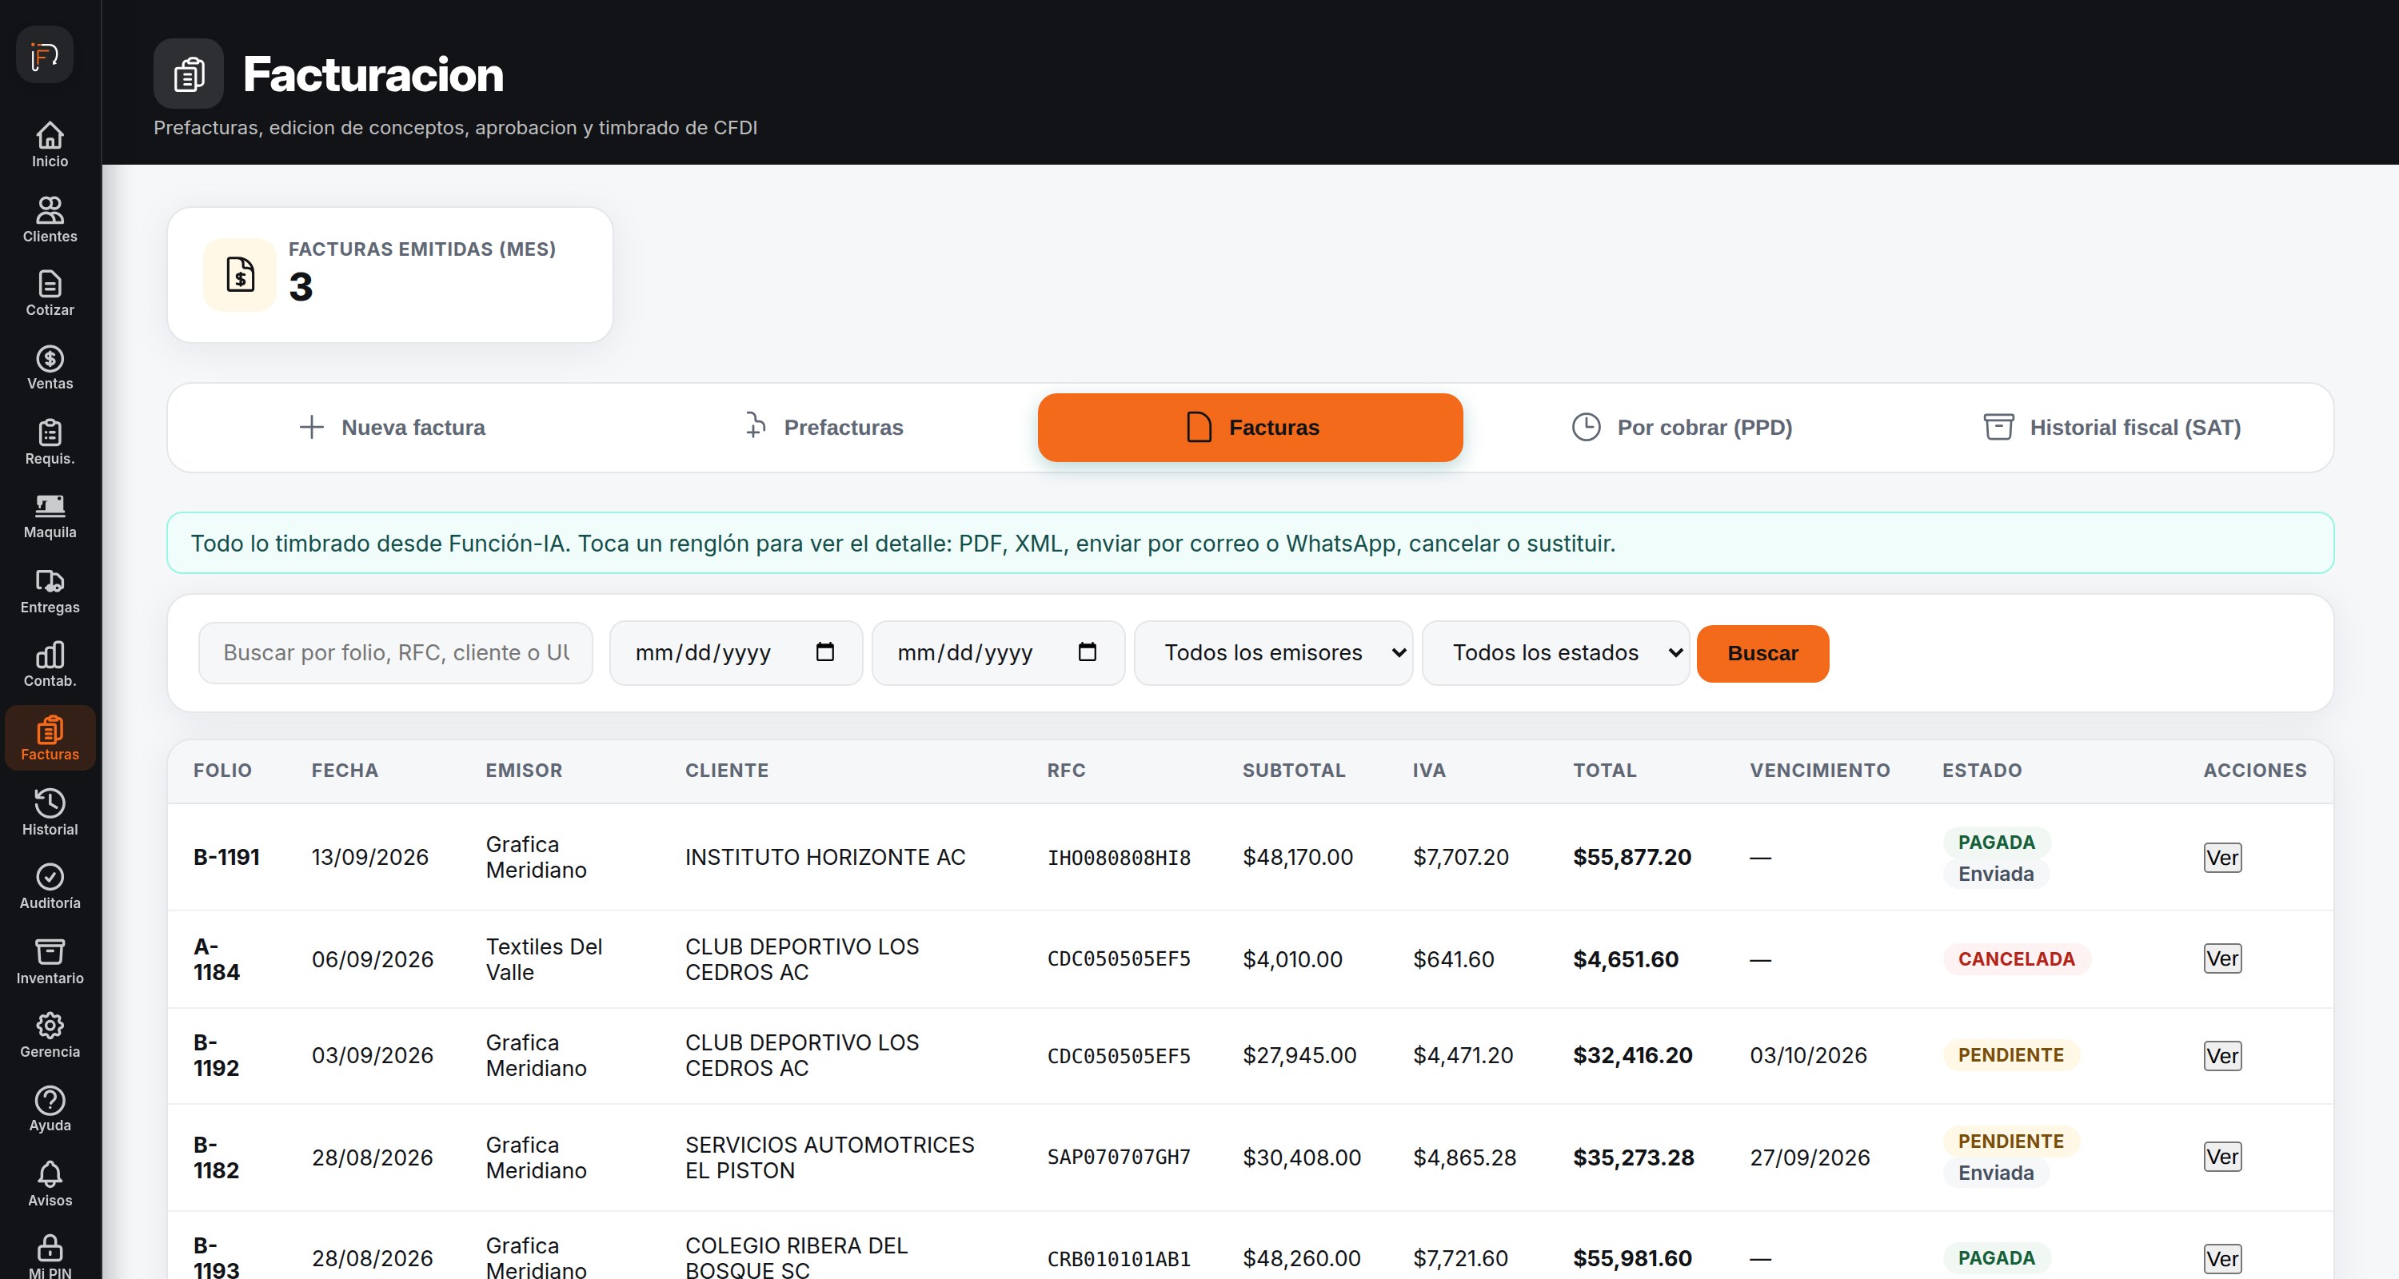Click the ESTADO column header
This screenshot has width=2399, height=1279.
[1982, 770]
